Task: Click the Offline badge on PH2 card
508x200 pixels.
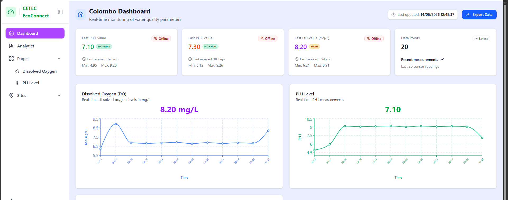Action: point(268,38)
